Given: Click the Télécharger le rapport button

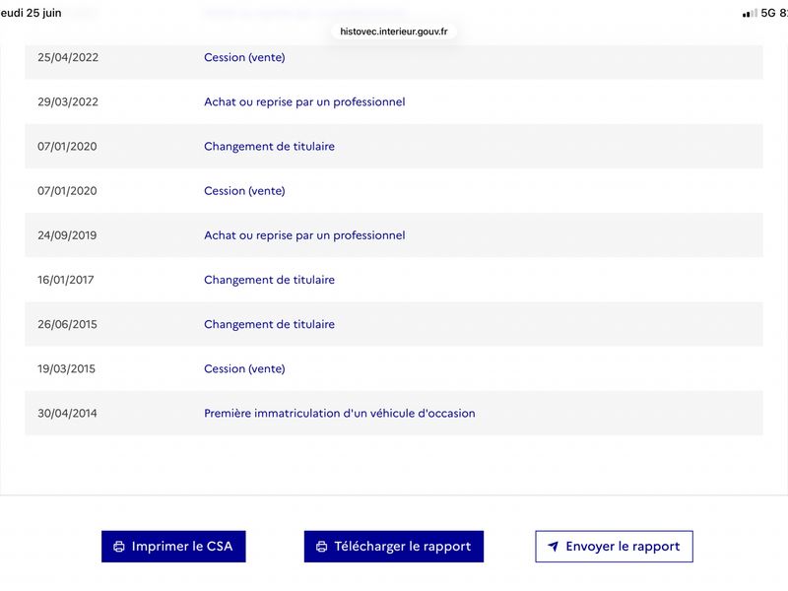Looking at the screenshot, I should [x=393, y=547].
